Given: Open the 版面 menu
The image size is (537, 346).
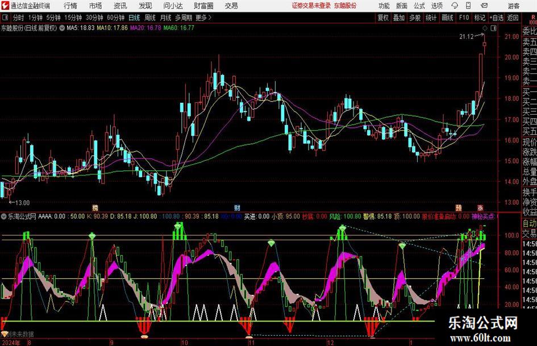Looking at the screenshot, I should (401, 6).
